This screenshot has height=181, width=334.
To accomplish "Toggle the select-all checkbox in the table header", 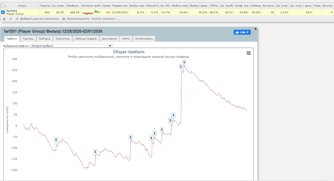I will (x=3, y=6).
